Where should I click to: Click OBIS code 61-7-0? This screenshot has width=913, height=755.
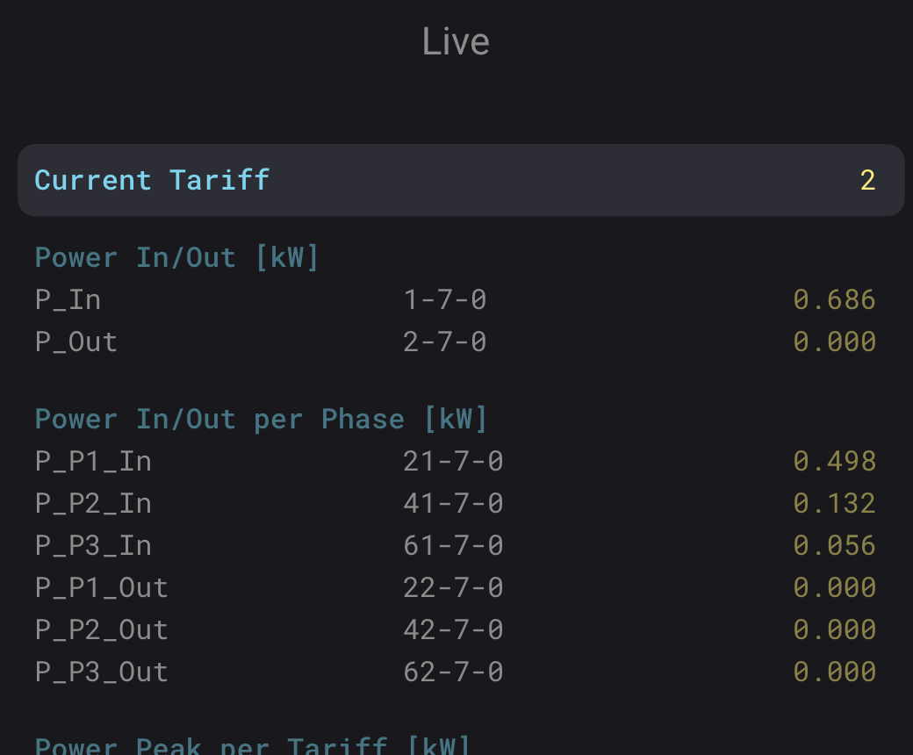point(453,546)
